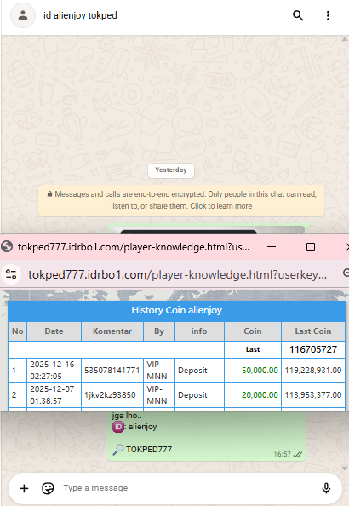
Task: Open the emoji and sticker picker
Action: click(x=48, y=488)
